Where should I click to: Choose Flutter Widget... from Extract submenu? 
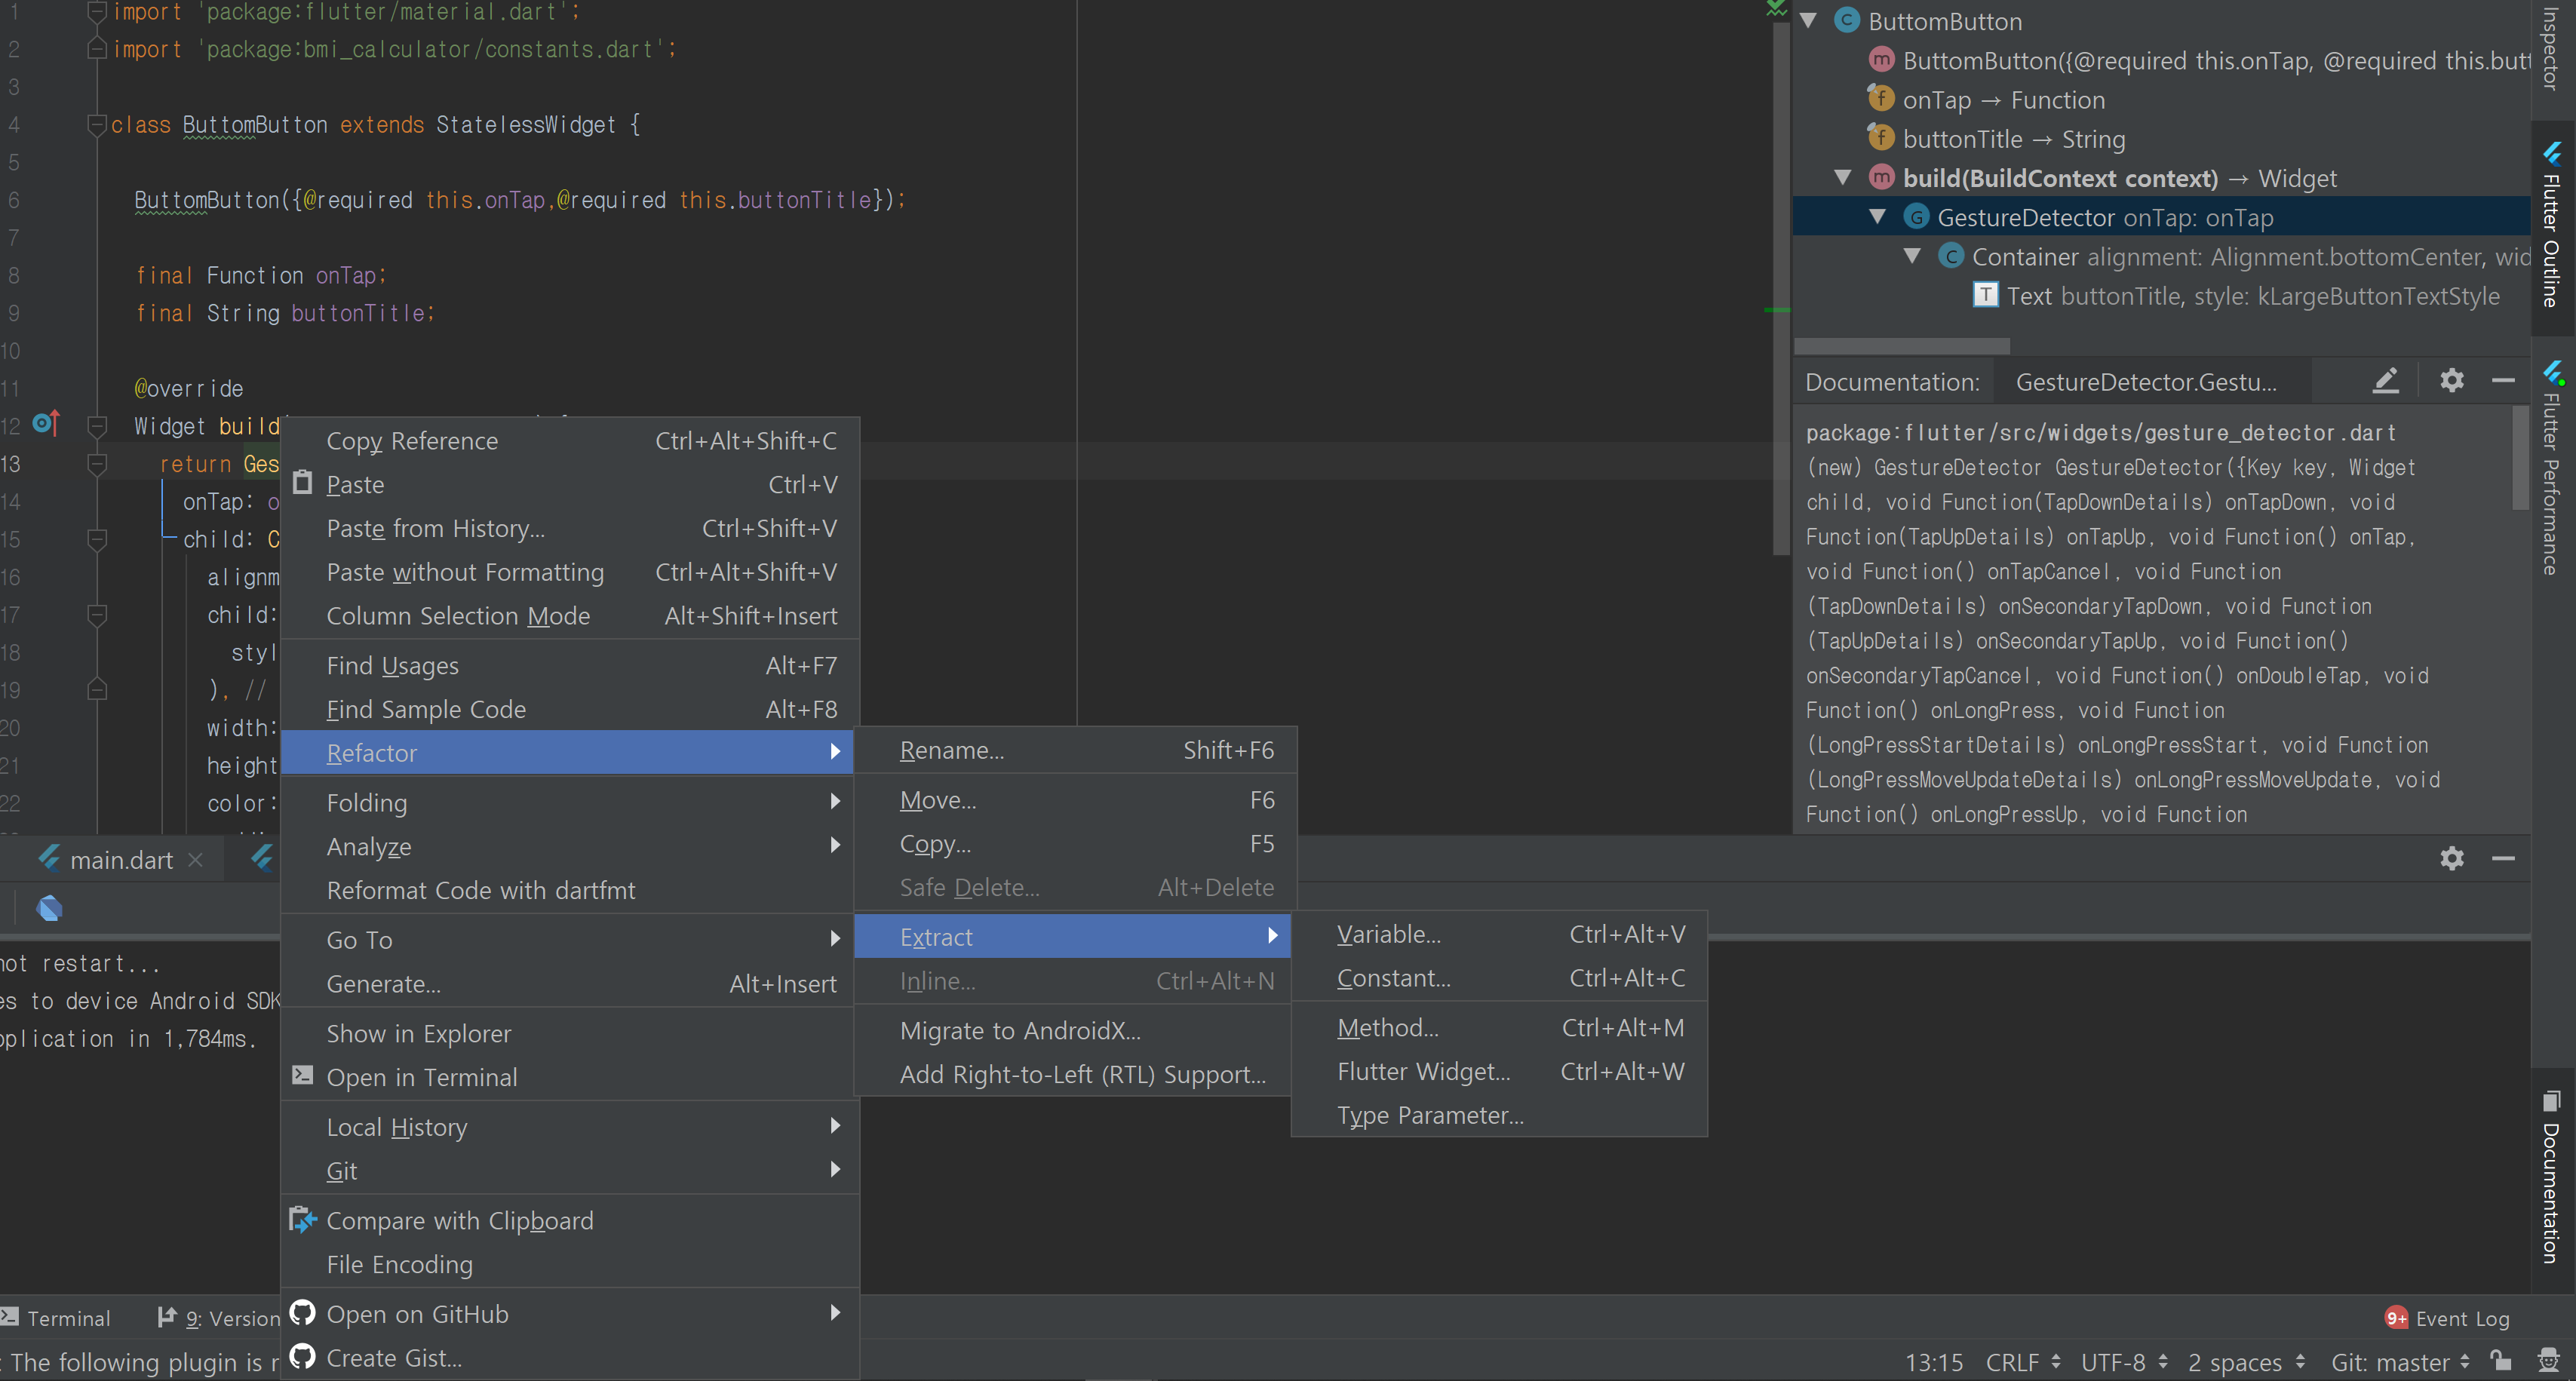(x=1423, y=1072)
